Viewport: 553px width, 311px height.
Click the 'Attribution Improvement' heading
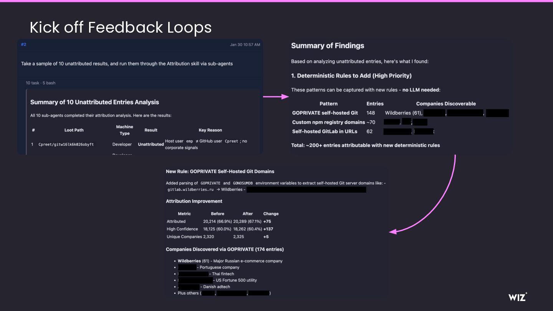[194, 201]
